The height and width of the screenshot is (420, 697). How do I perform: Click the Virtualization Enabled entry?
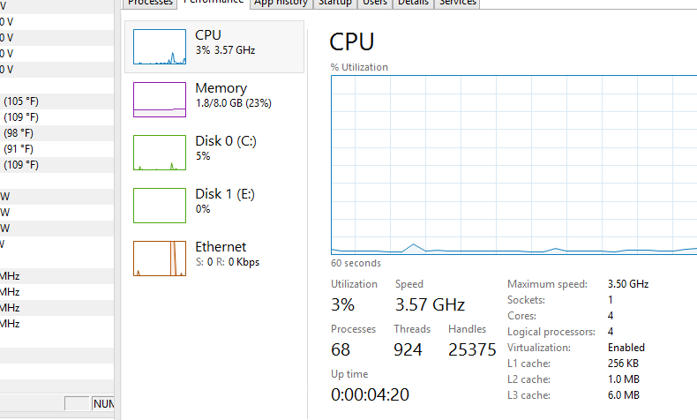[626, 348]
